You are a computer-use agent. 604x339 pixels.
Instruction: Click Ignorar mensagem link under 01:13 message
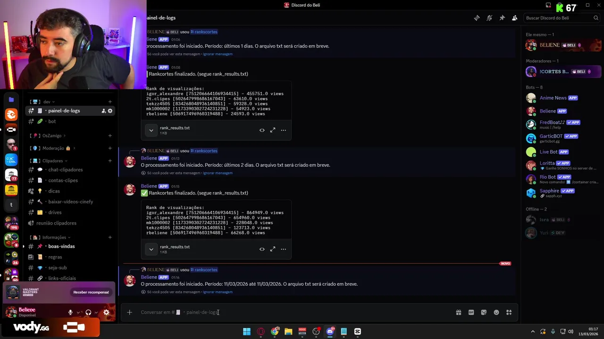click(218, 173)
